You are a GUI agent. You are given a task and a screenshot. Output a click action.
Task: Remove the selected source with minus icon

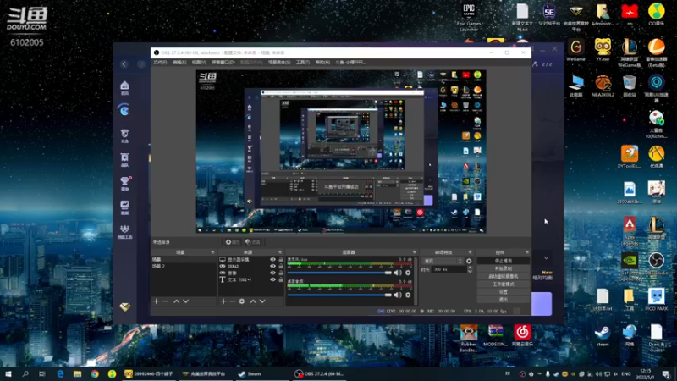tap(232, 301)
